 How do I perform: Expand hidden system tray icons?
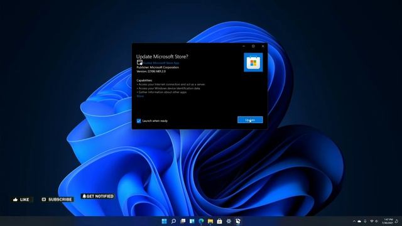pyautogui.click(x=354, y=221)
